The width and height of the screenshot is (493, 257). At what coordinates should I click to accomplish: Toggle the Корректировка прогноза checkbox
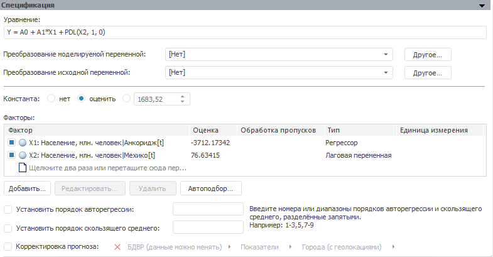coord(8,247)
